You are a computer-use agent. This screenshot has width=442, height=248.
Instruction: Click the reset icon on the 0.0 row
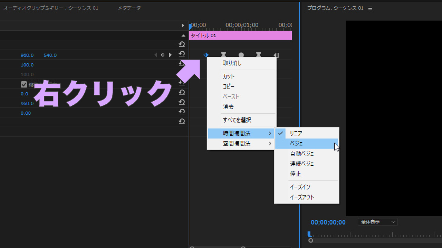(x=182, y=93)
